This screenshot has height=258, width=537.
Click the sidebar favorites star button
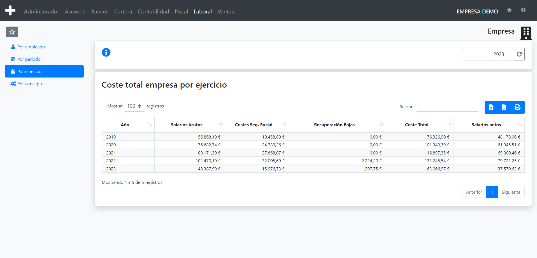tap(12, 32)
